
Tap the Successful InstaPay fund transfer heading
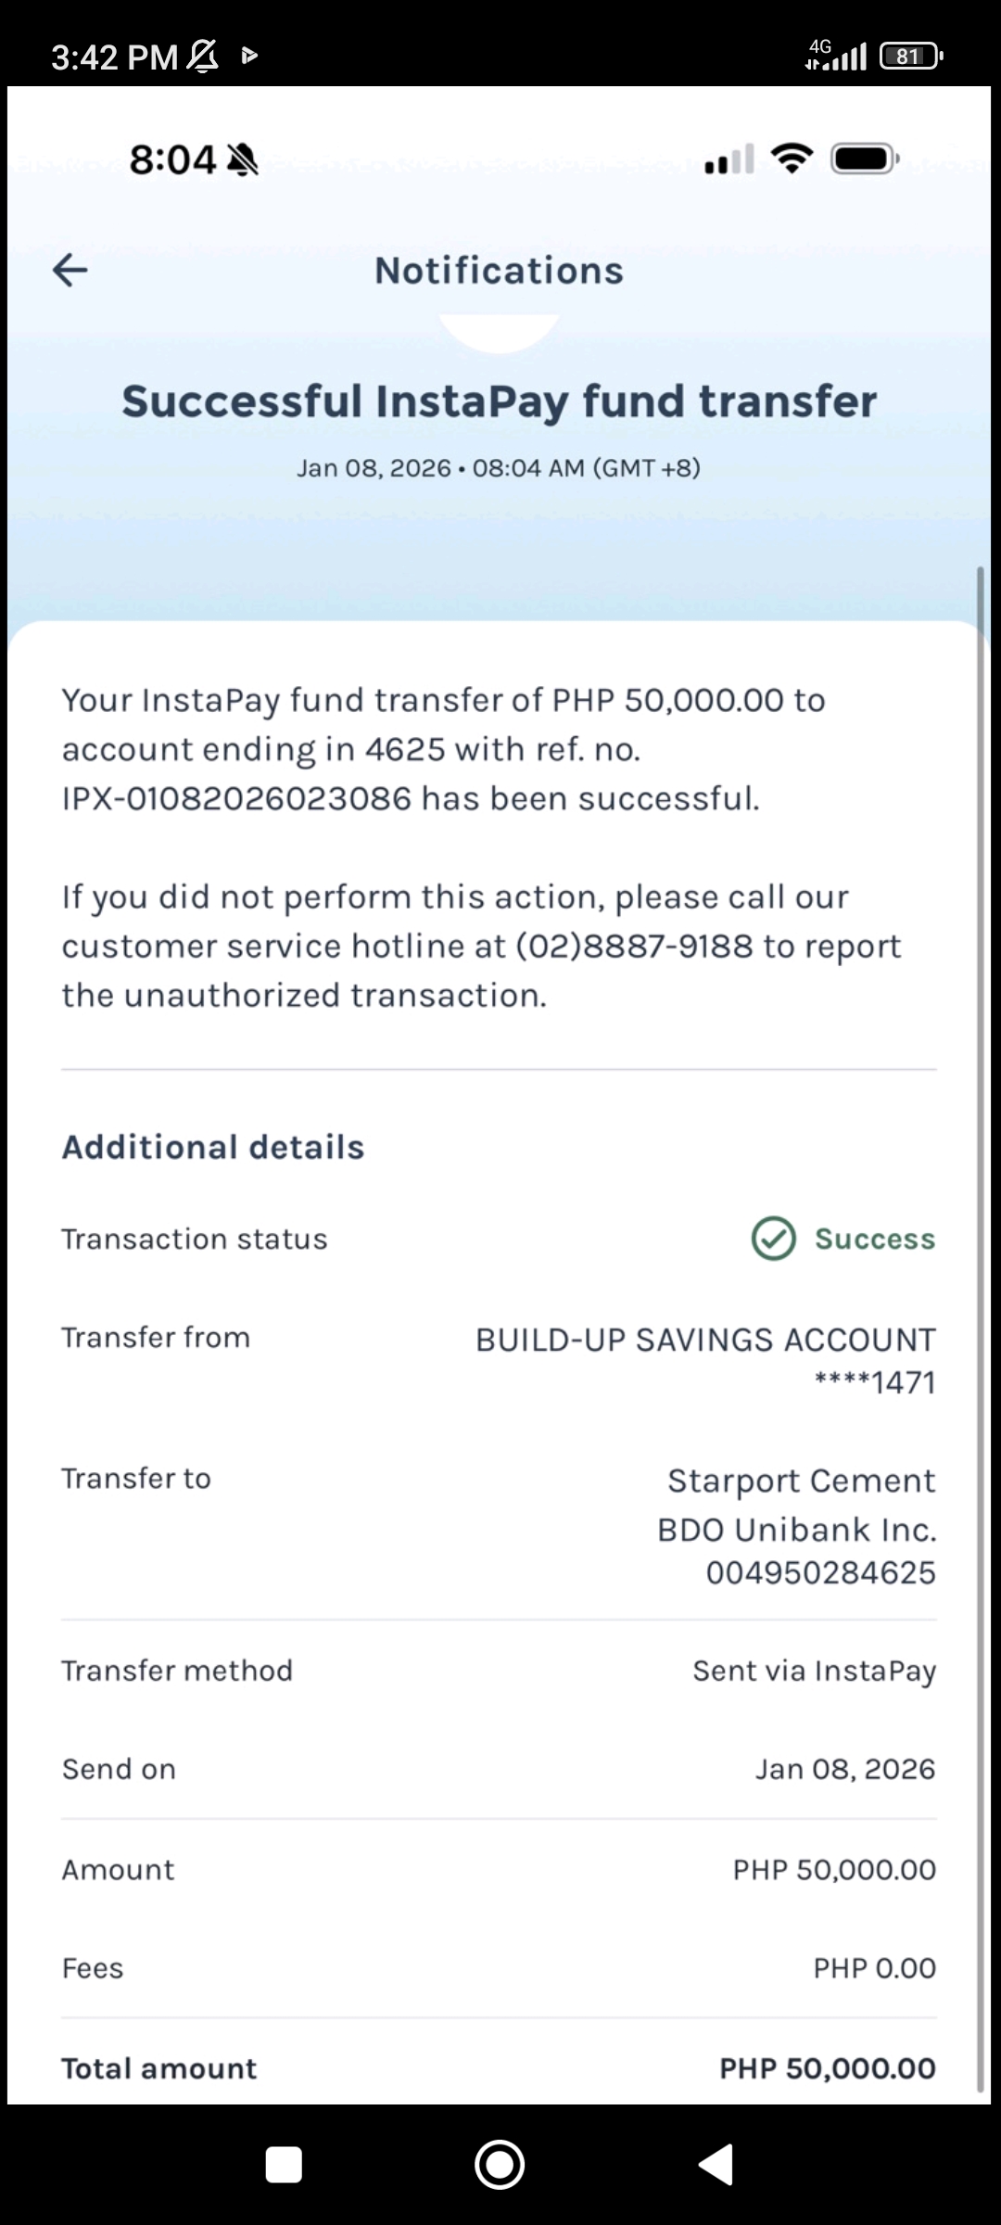click(499, 401)
